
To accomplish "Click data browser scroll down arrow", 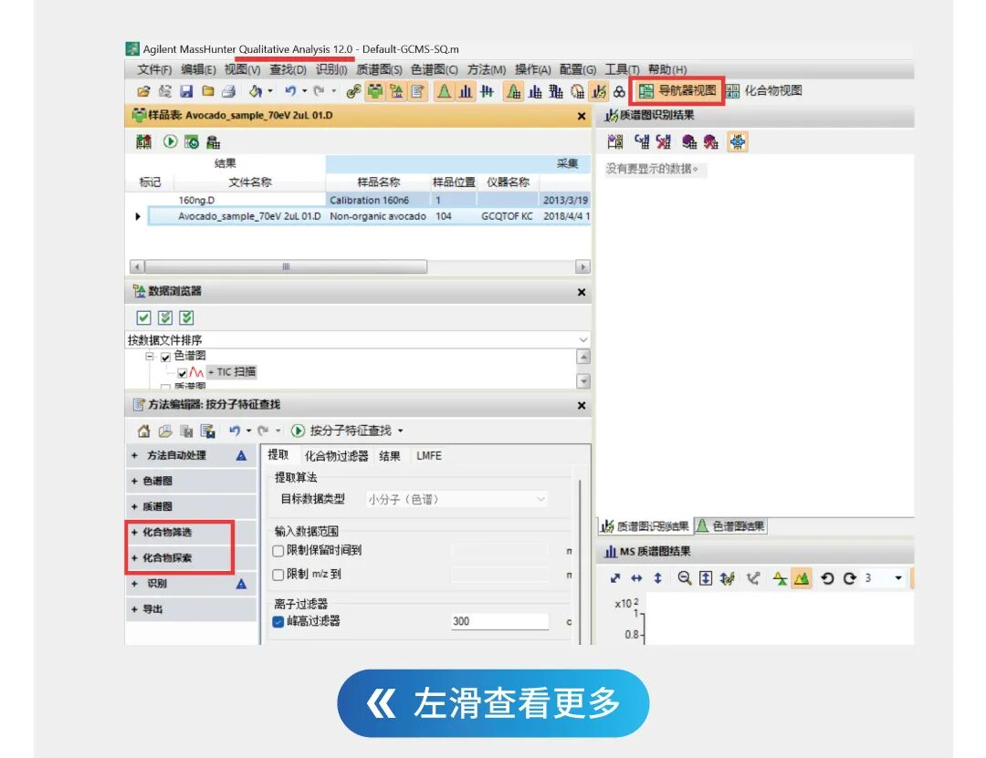I will tap(582, 381).
